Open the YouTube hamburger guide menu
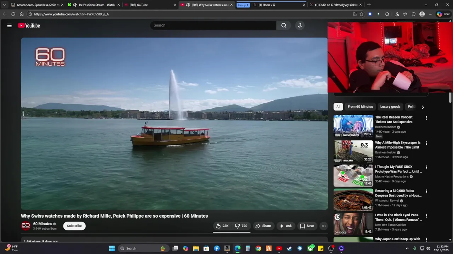This screenshot has height=254, width=453. (x=10, y=25)
